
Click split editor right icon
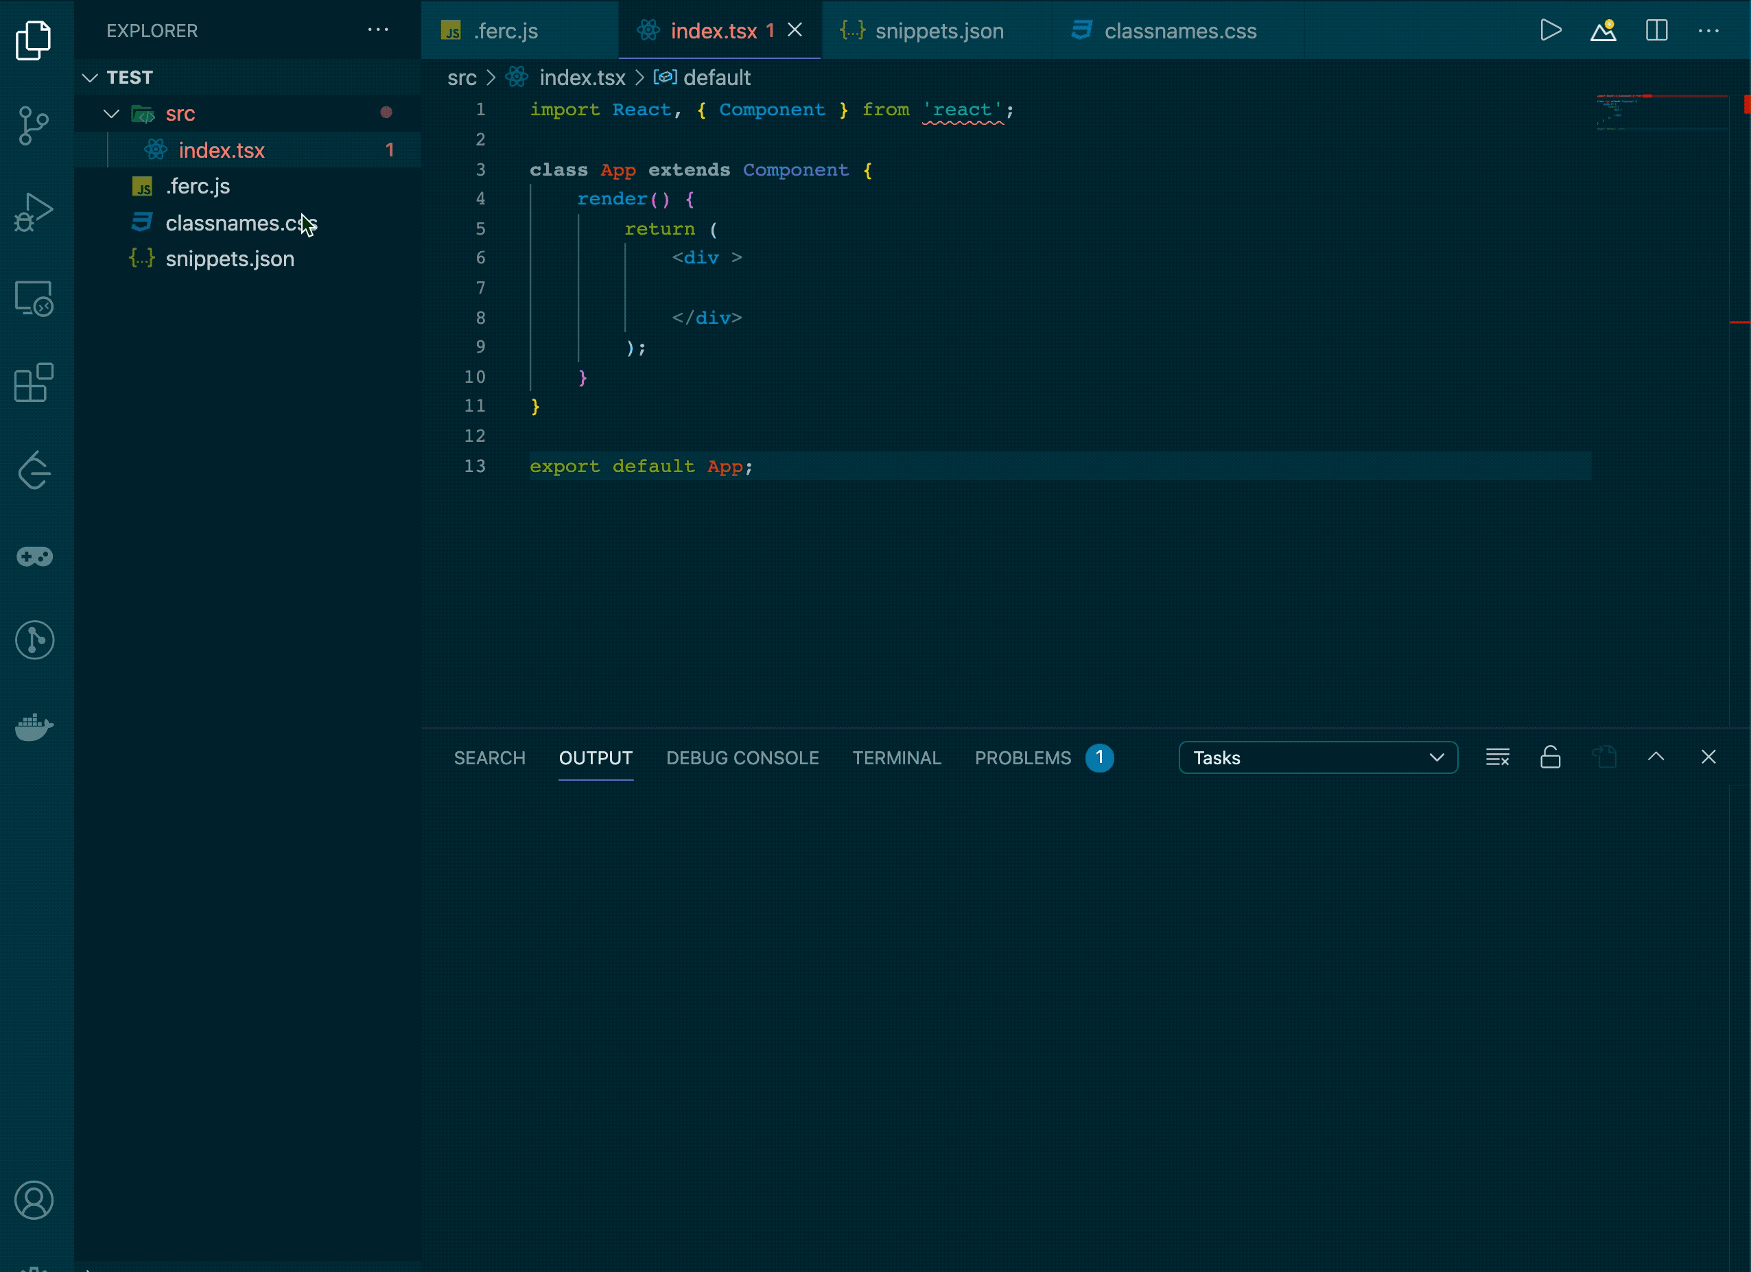point(1656,31)
